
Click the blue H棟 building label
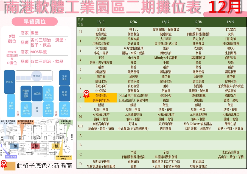point(14,146)
